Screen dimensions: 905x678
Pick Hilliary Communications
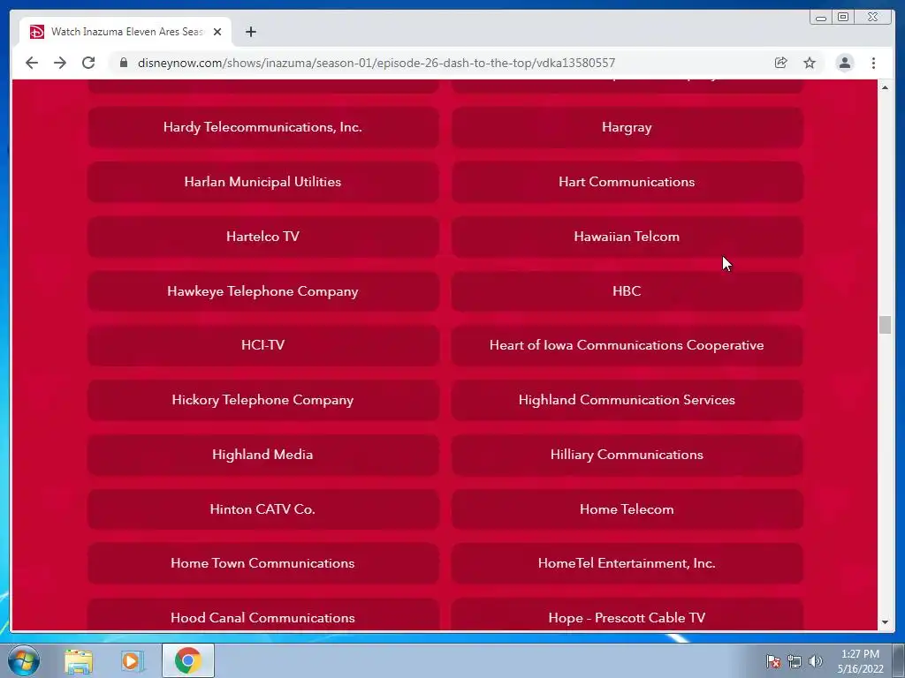coord(627,455)
